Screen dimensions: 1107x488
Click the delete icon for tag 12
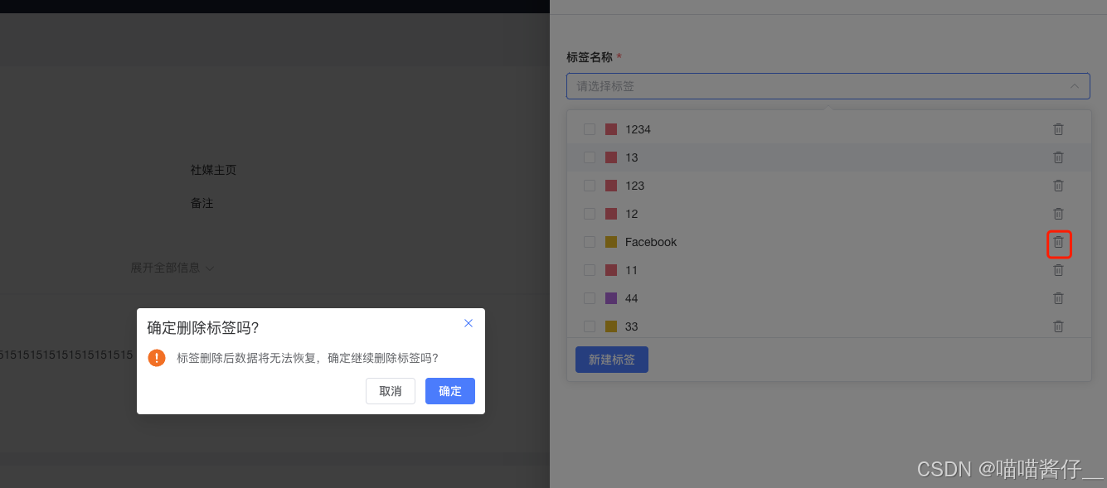1058,214
